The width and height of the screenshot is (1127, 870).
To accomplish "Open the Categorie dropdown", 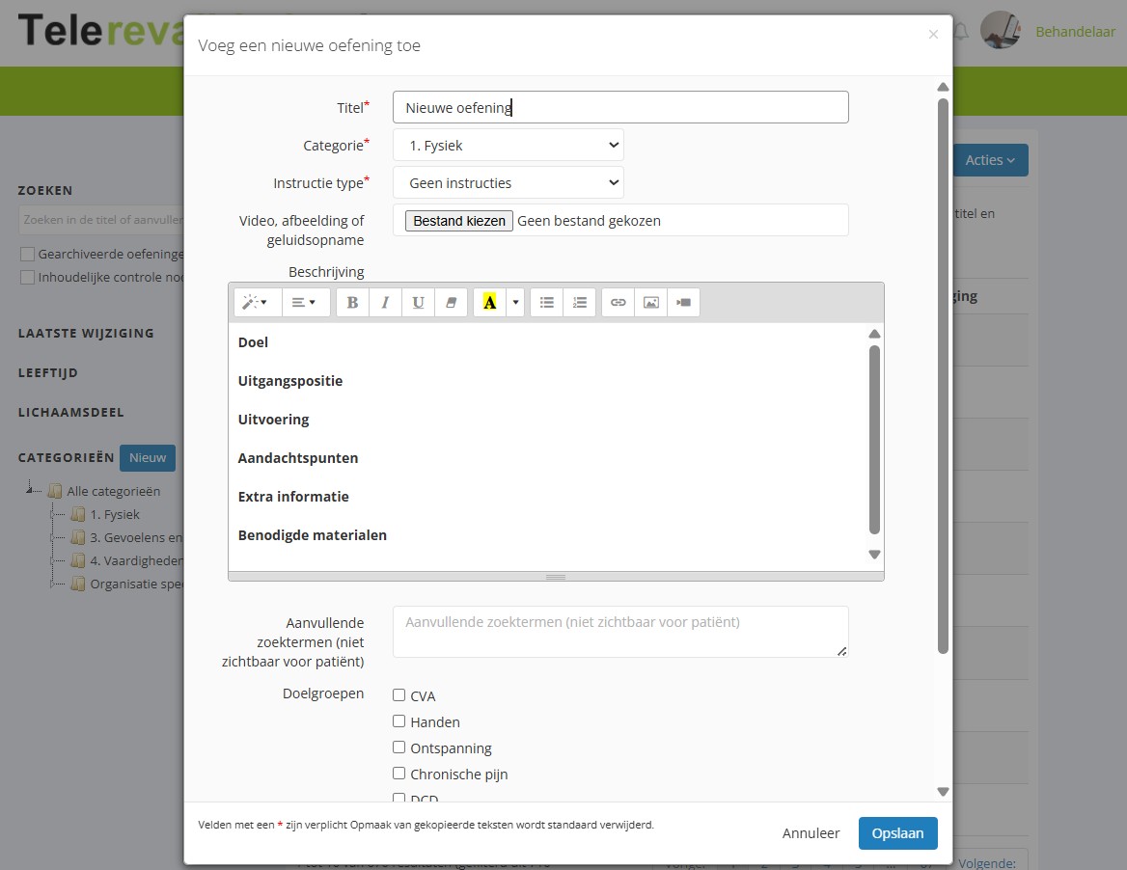I will point(508,146).
